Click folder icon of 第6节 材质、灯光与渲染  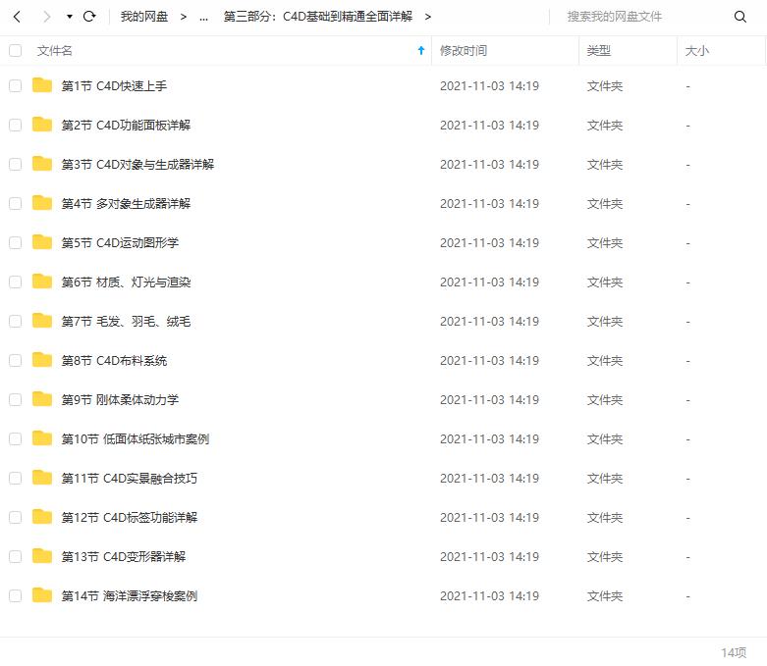[42, 281]
